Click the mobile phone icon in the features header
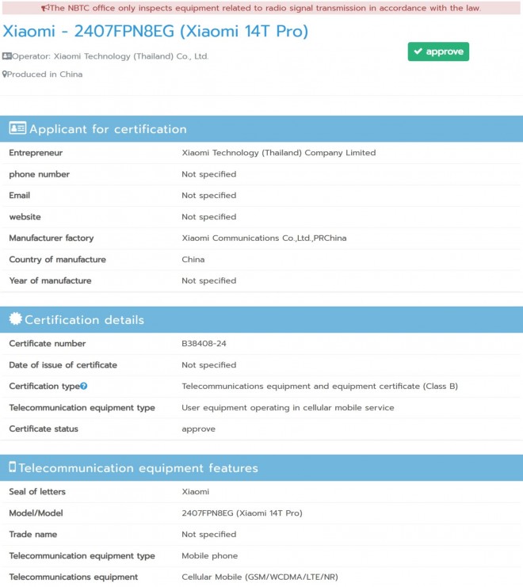This screenshot has height=587, width=523. point(13,468)
